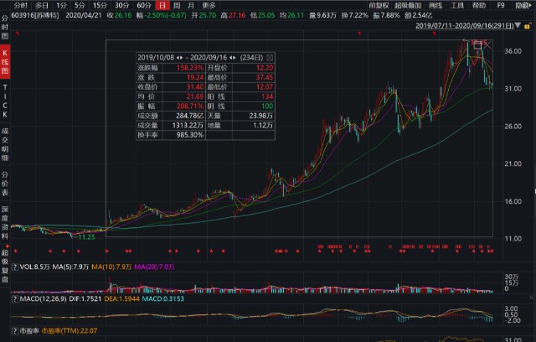The height and width of the screenshot is (342, 536).
Task: Open 超级叠加 overlay option
Action: (x=408, y=5)
